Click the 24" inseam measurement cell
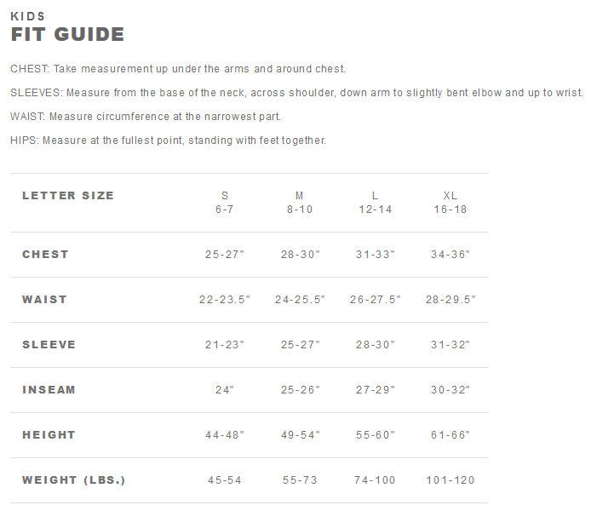The width and height of the screenshot is (591, 511). tap(225, 390)
